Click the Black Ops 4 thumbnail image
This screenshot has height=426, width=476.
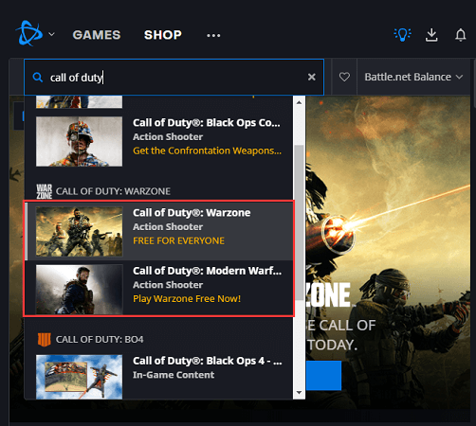(x=79, y=377)
